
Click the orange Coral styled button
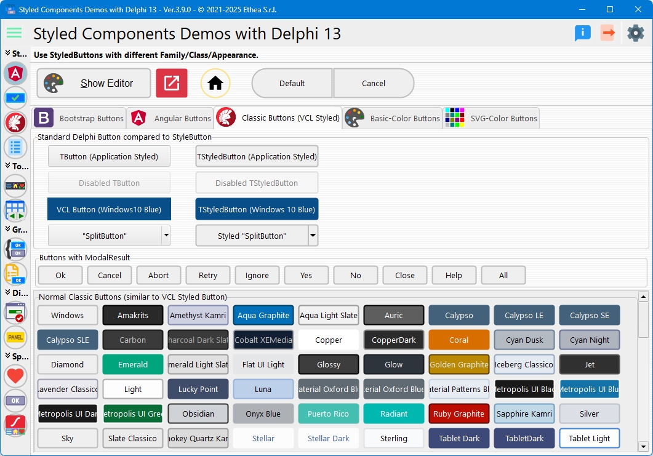459,340
